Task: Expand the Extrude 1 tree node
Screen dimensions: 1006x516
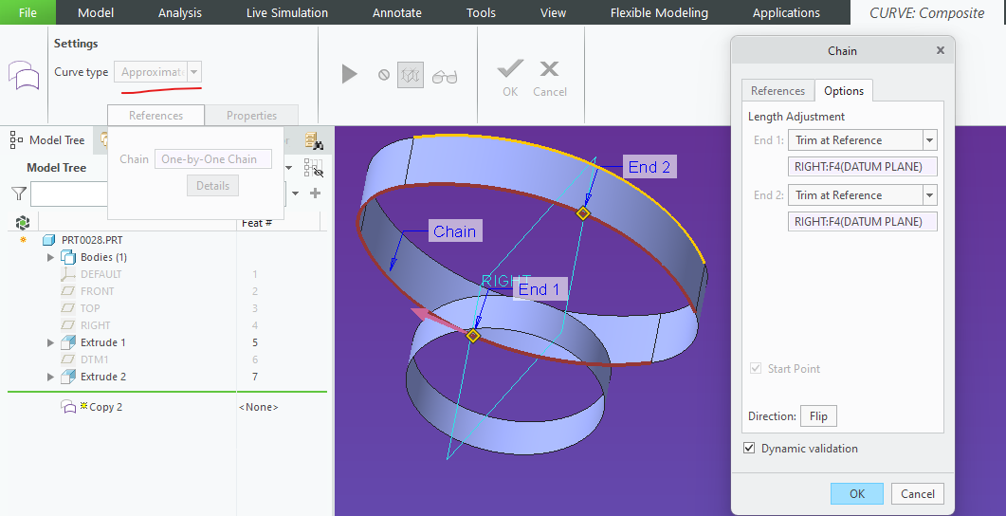Action: (x=51, y=342)
